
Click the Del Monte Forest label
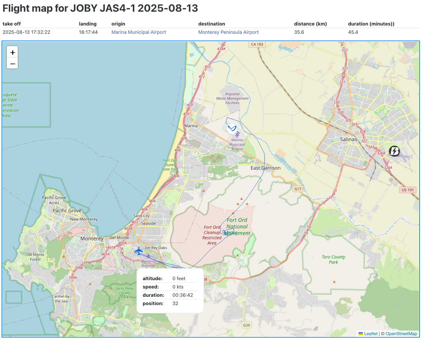[35, 257]
